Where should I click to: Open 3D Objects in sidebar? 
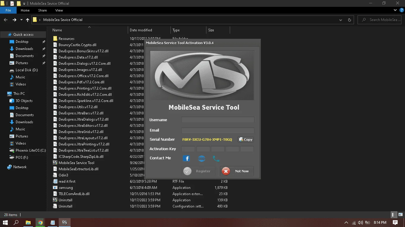pos(24,101)
